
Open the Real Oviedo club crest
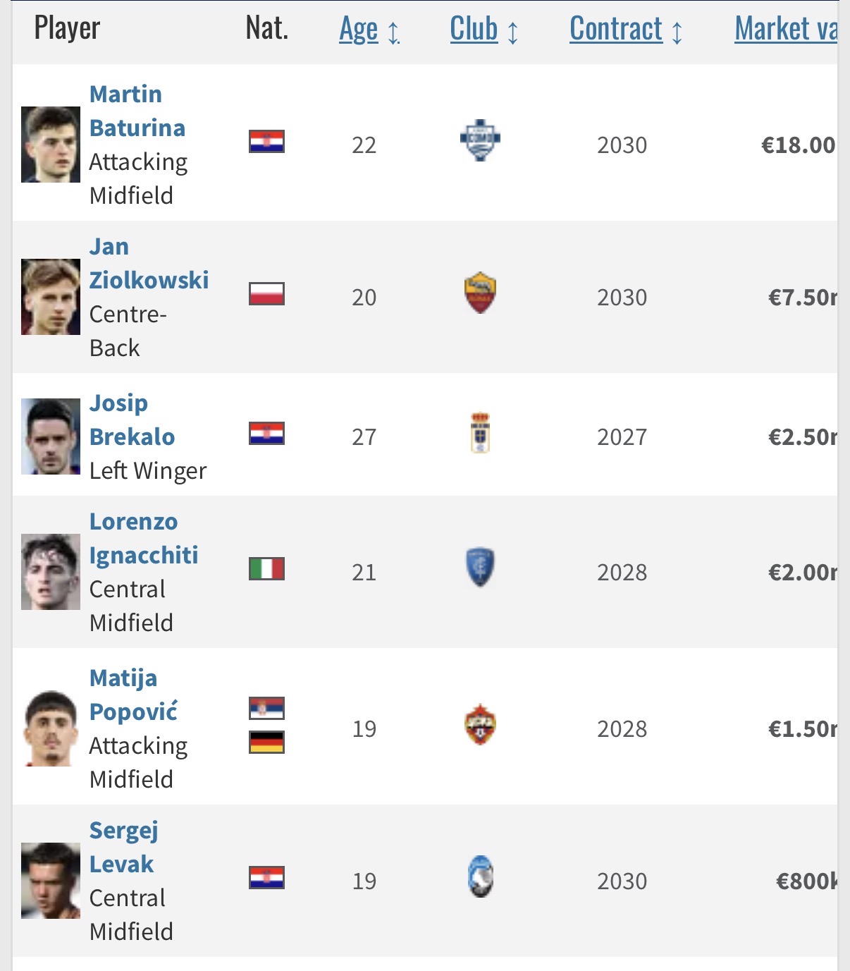(x=480, y=432)
